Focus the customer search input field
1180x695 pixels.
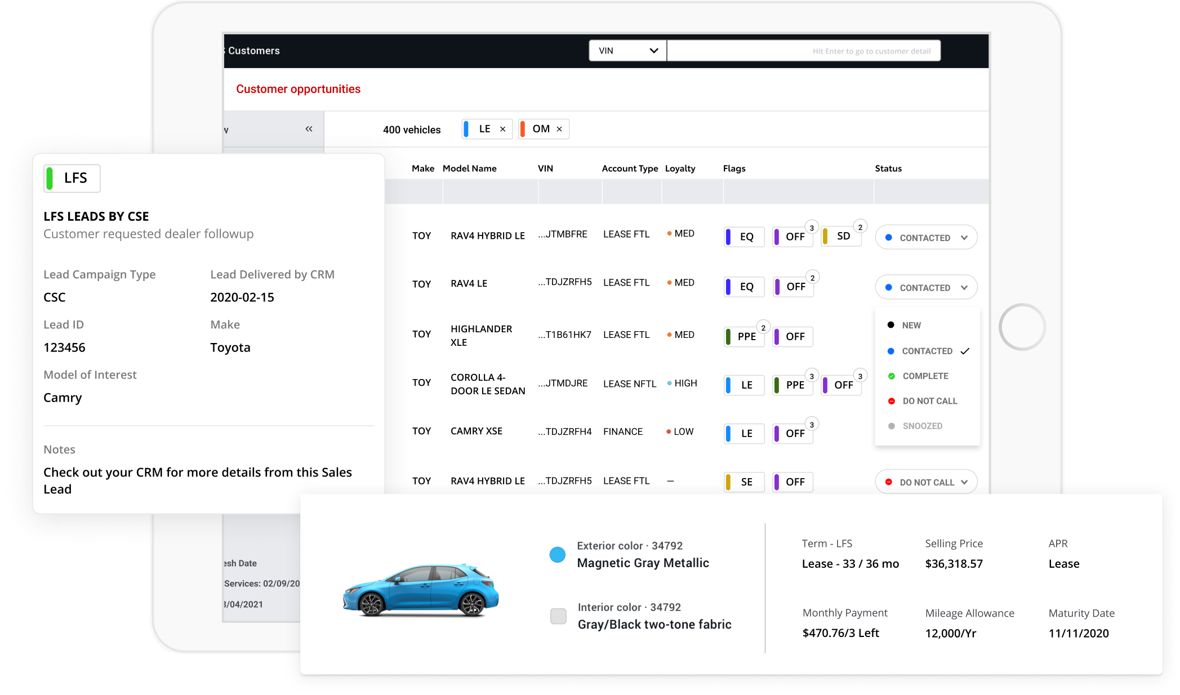click(x=803, y=51)
